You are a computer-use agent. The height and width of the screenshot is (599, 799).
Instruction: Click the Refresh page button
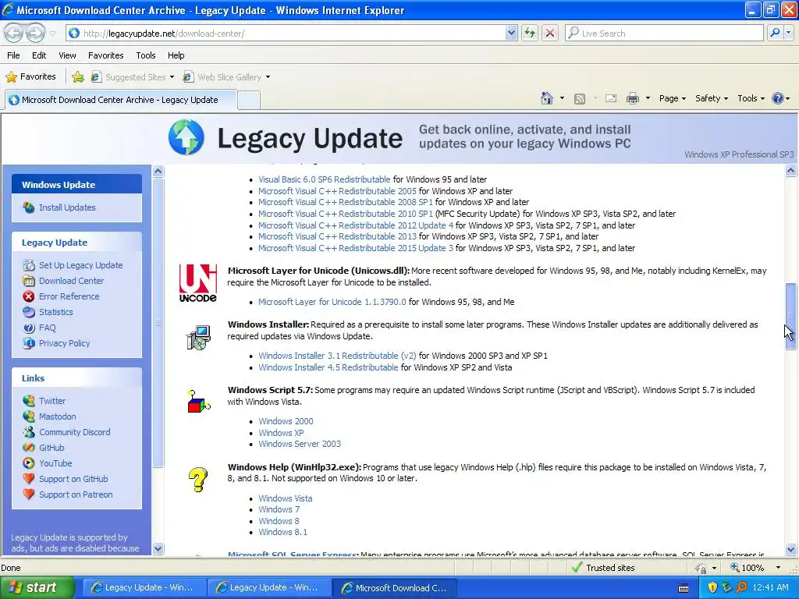point(530,33)
